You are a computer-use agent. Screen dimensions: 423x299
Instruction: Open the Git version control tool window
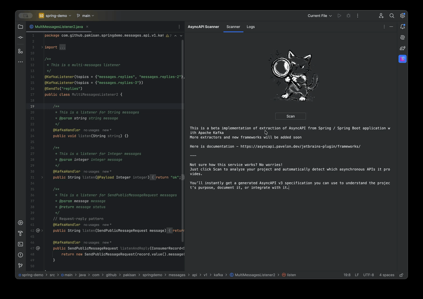pos(20,266)
